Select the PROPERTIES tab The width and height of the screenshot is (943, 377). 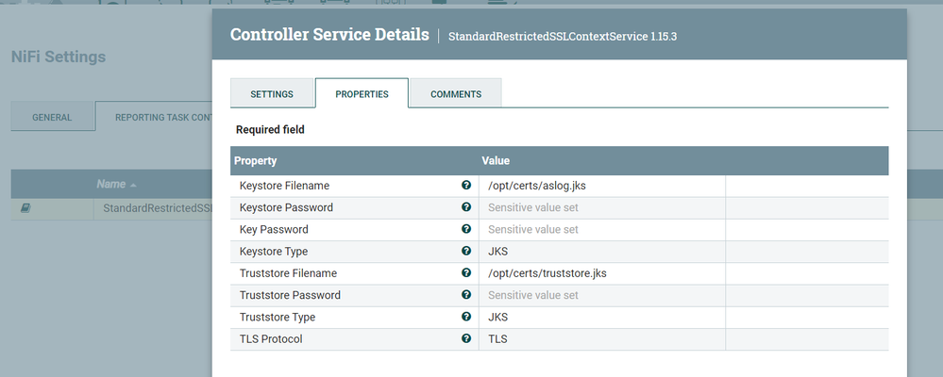(362, 94)
